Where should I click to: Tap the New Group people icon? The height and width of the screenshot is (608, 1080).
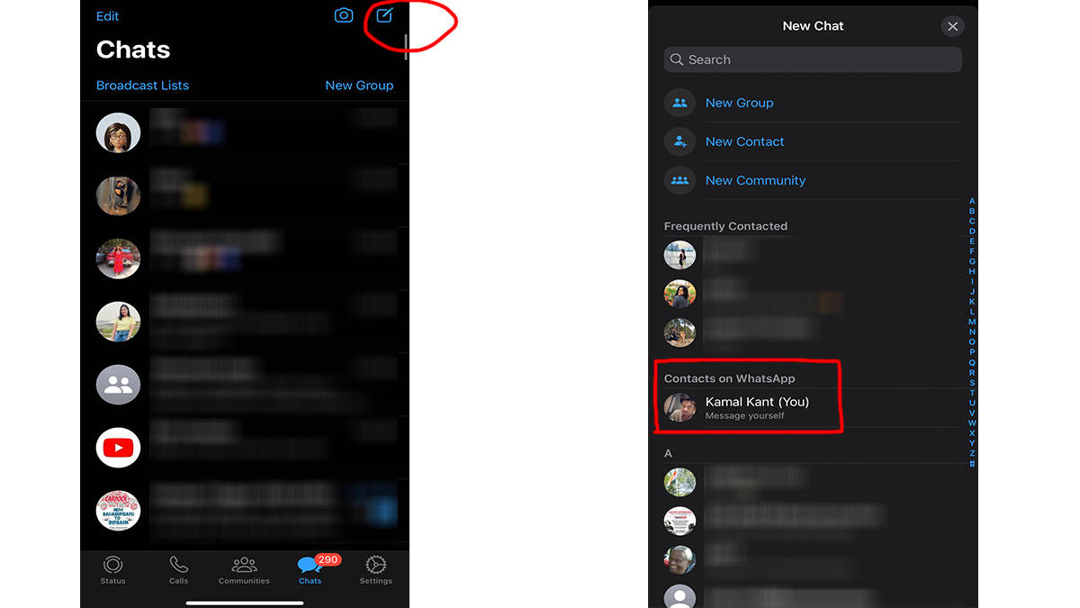679,103
